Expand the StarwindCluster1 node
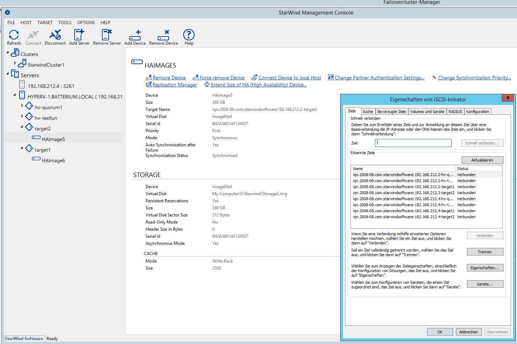The height and width of the screenshot is (344, 517). click(x=15, y=63)
